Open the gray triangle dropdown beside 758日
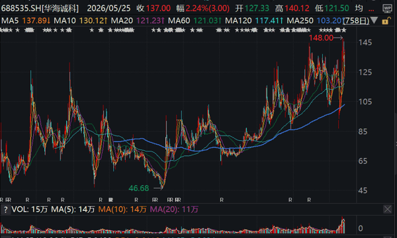Screen dimensions: 397x238 (374, 20)
